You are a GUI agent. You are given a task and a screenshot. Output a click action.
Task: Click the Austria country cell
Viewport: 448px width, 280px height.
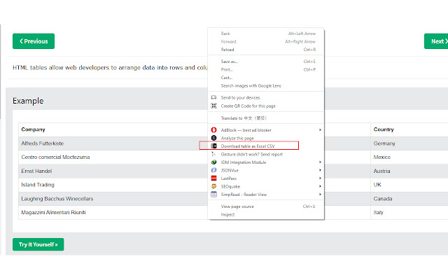coord(381,171)
